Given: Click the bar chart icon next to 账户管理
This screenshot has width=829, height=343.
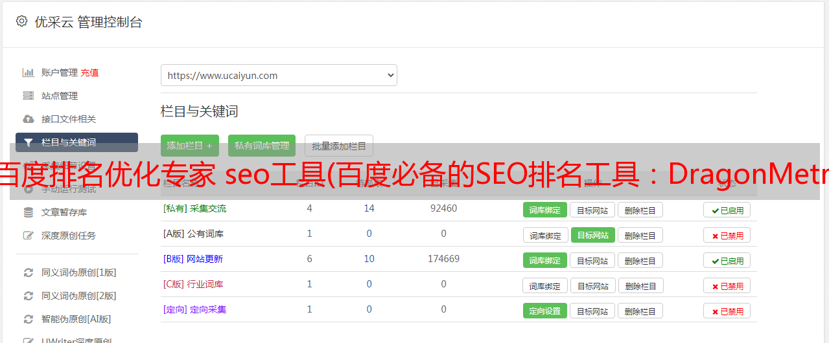Looking at the screenshot, I should [x=28, y=72].
